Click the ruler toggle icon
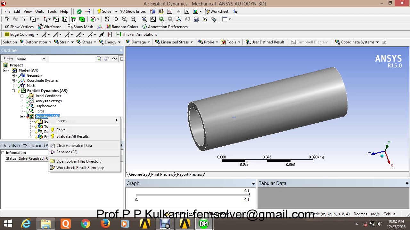The image size is (410, 230). (205, 19)
